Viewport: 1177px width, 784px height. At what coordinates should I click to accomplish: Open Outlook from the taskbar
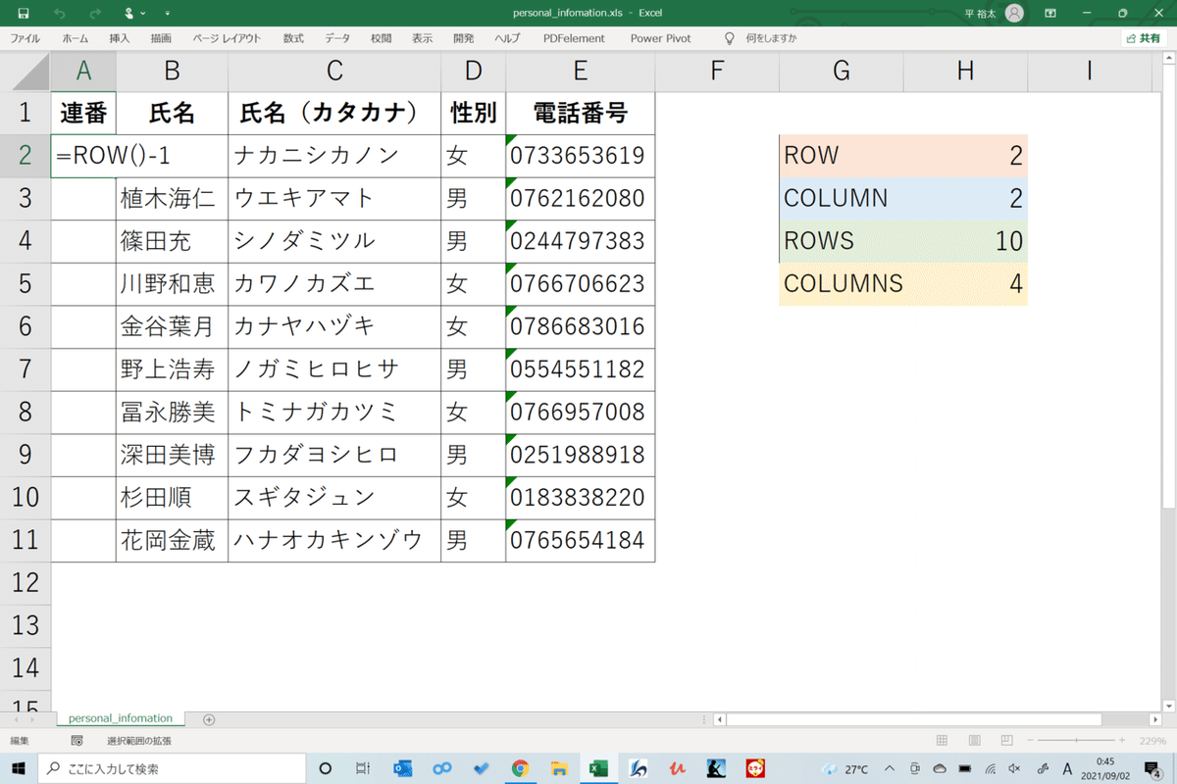coord(402,768)
